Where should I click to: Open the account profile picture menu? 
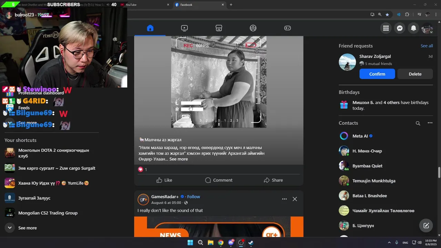[427, 28]
